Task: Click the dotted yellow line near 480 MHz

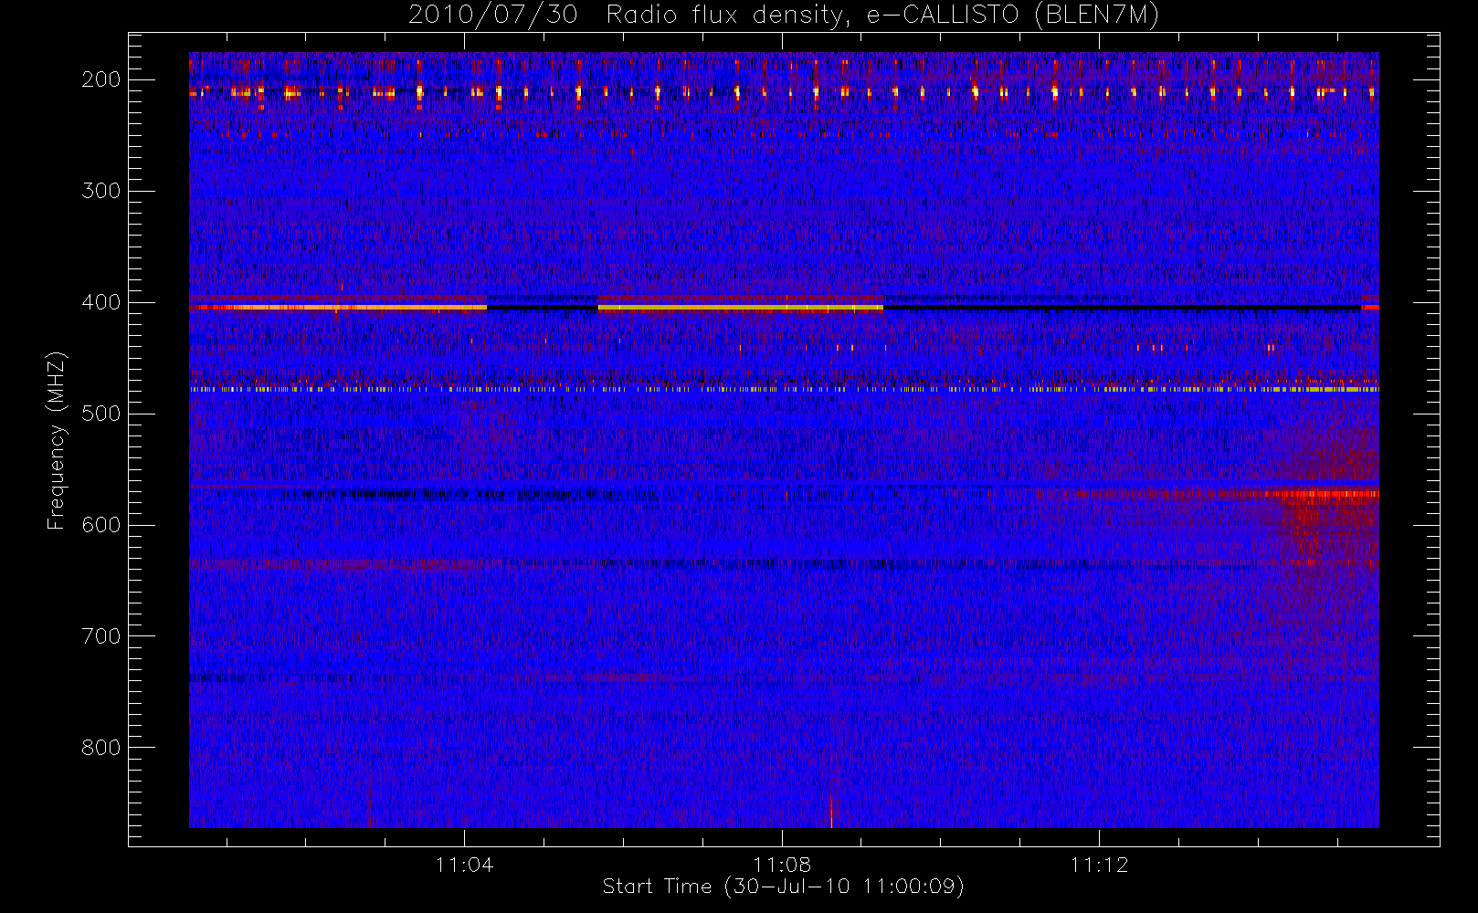Action: (784, 389)
